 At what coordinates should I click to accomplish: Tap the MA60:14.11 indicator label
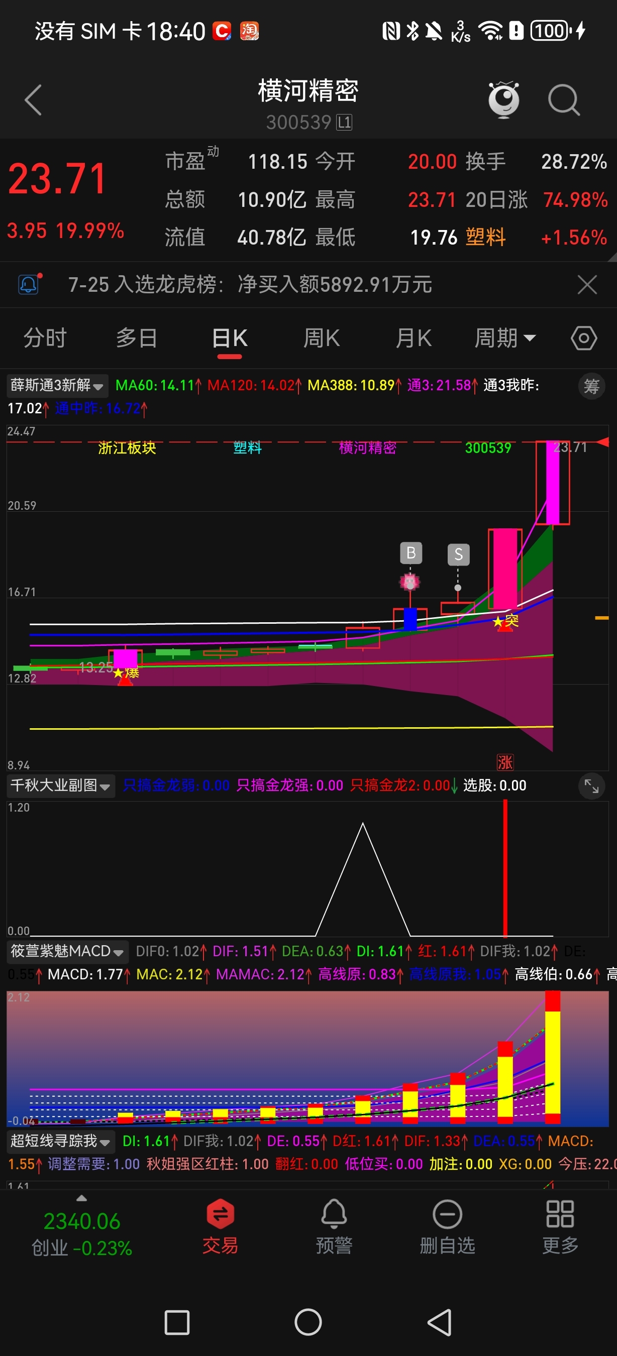(158, 385)
